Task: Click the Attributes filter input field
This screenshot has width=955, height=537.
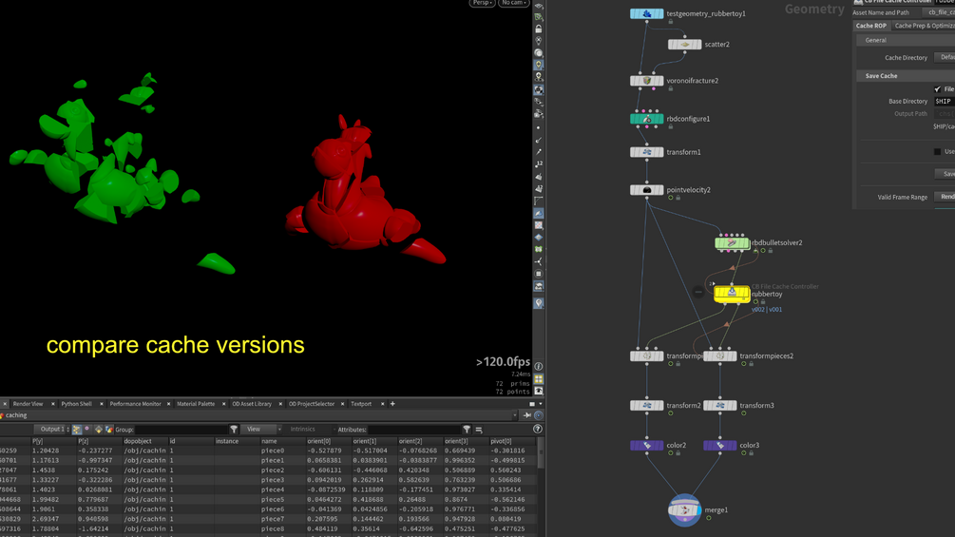Action: (x=414, y=430)
